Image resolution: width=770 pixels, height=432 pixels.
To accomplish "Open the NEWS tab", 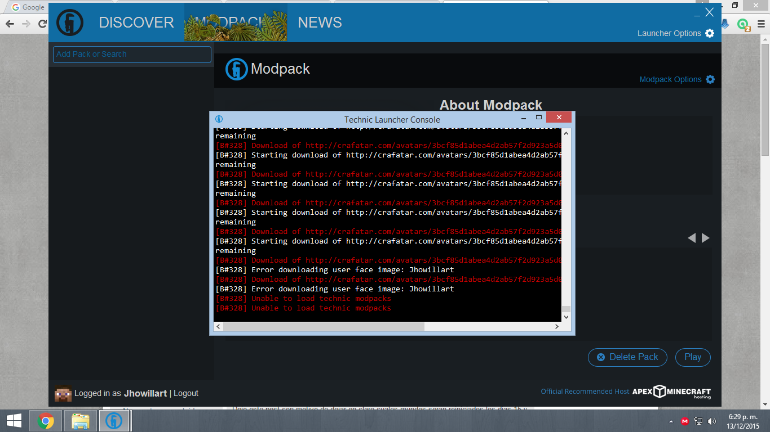I will pyautogui.click(x=320, y=22).
